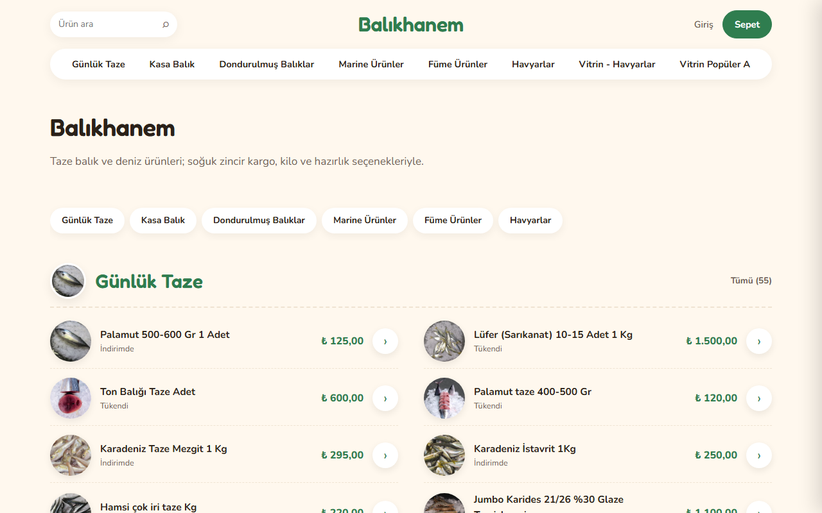Click the Dondurulmuş Balıklar category chip
This screenshot has height=513, width=822.
(x=259, y=221)
